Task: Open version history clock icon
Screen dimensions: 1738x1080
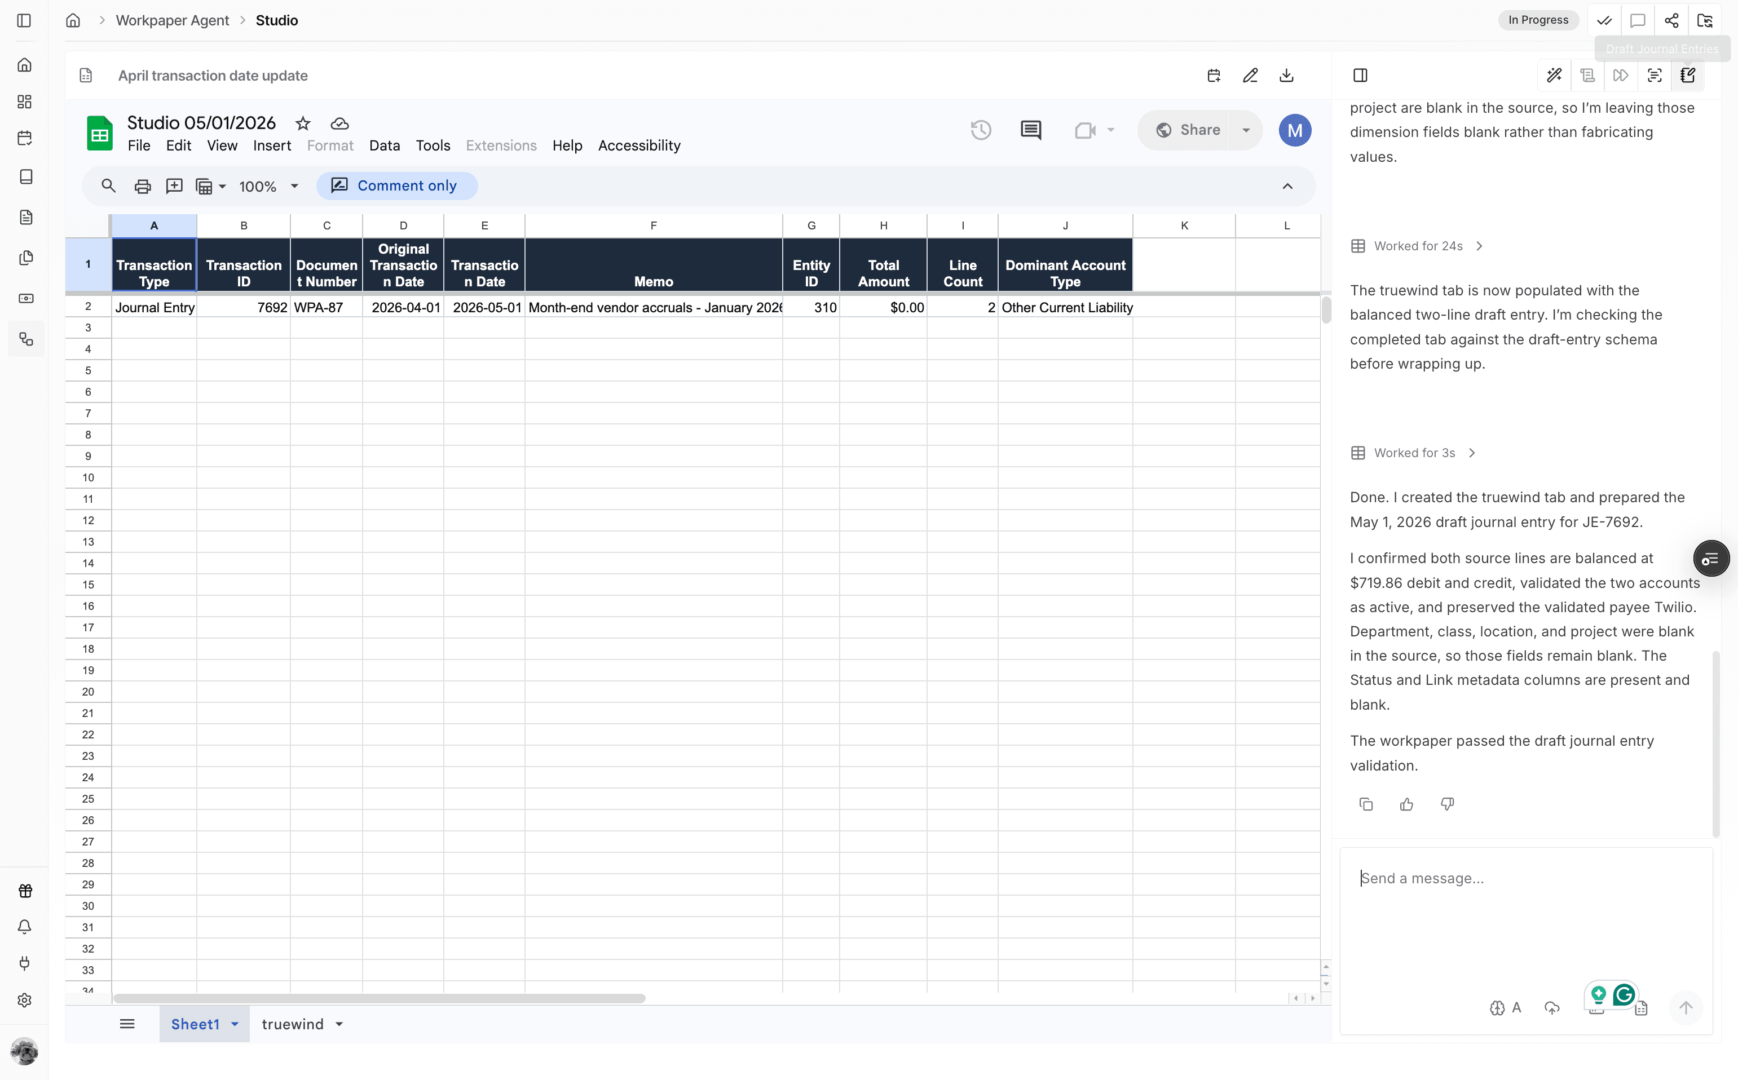Action: point(981,130)
